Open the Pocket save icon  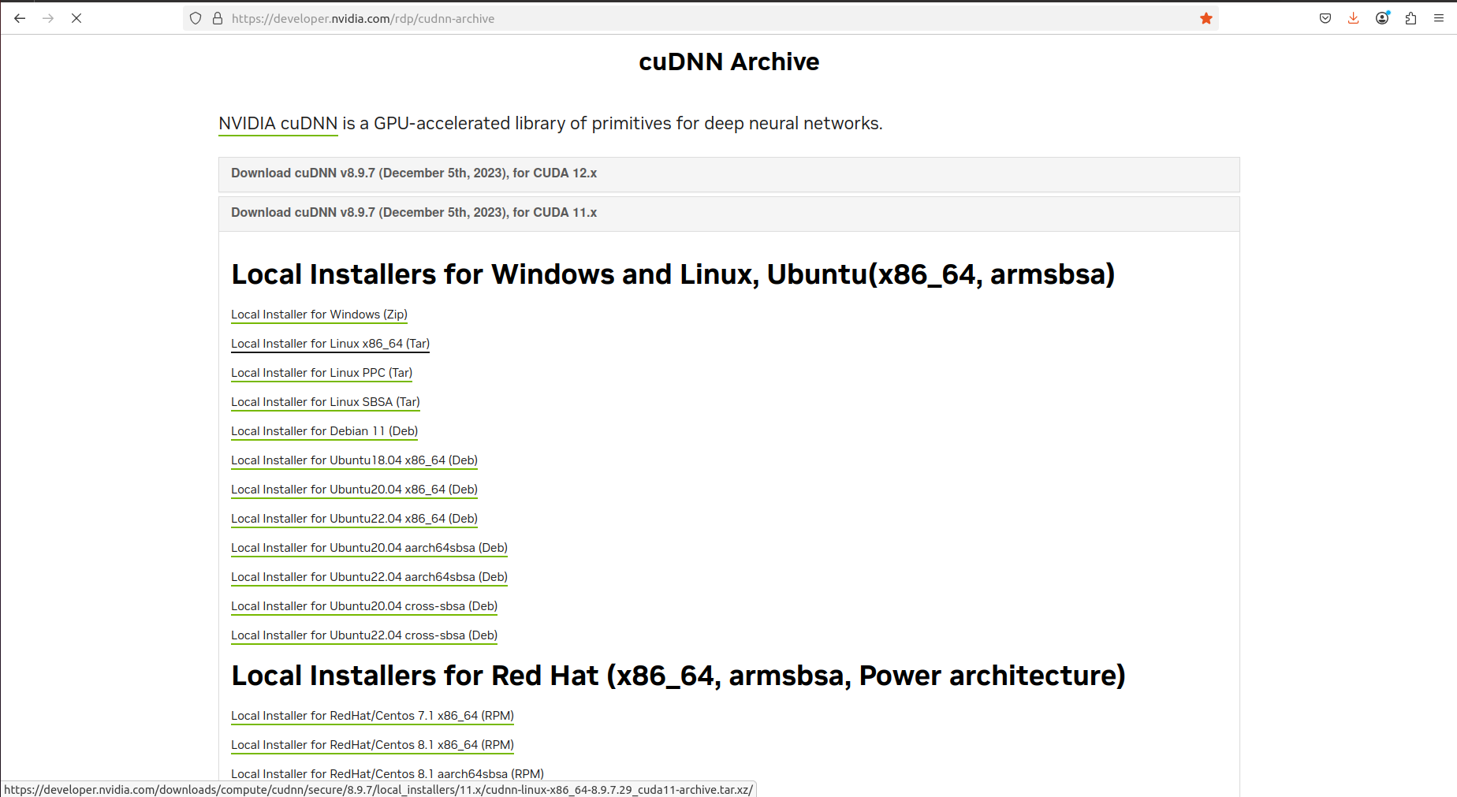click(x=1325, y=18)
